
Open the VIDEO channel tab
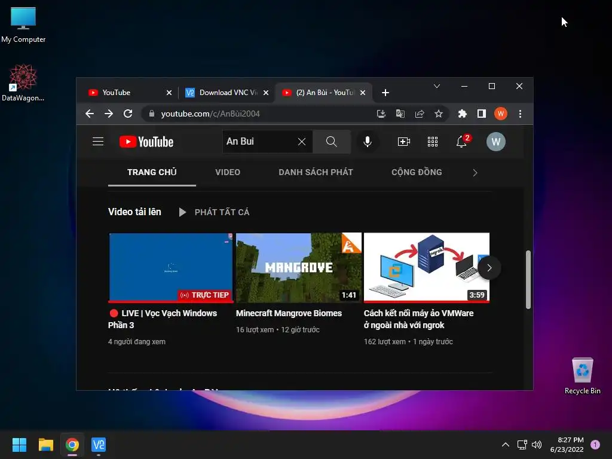pos(228,172)
